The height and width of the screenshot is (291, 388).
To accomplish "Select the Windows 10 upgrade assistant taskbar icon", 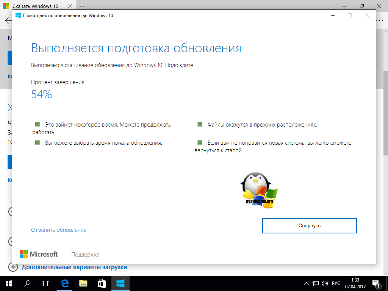I will [x=120, y=283].
